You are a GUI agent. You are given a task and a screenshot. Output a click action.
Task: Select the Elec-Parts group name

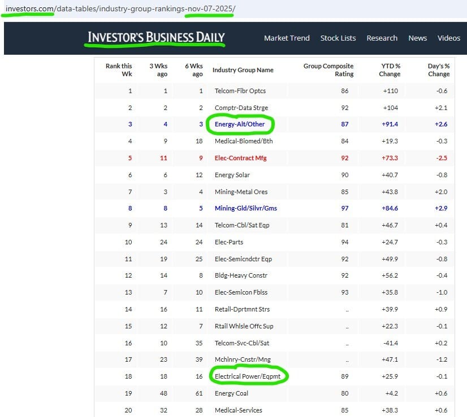[229, 242]
